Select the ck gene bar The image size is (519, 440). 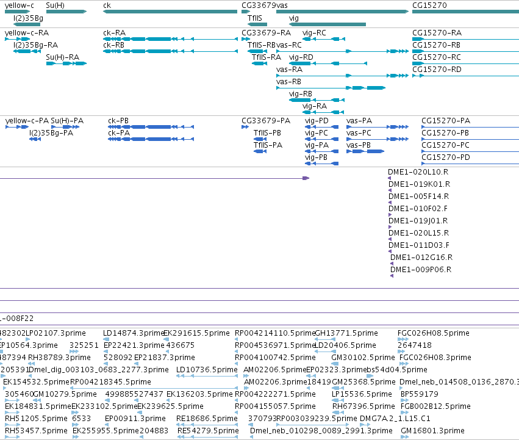170,12
